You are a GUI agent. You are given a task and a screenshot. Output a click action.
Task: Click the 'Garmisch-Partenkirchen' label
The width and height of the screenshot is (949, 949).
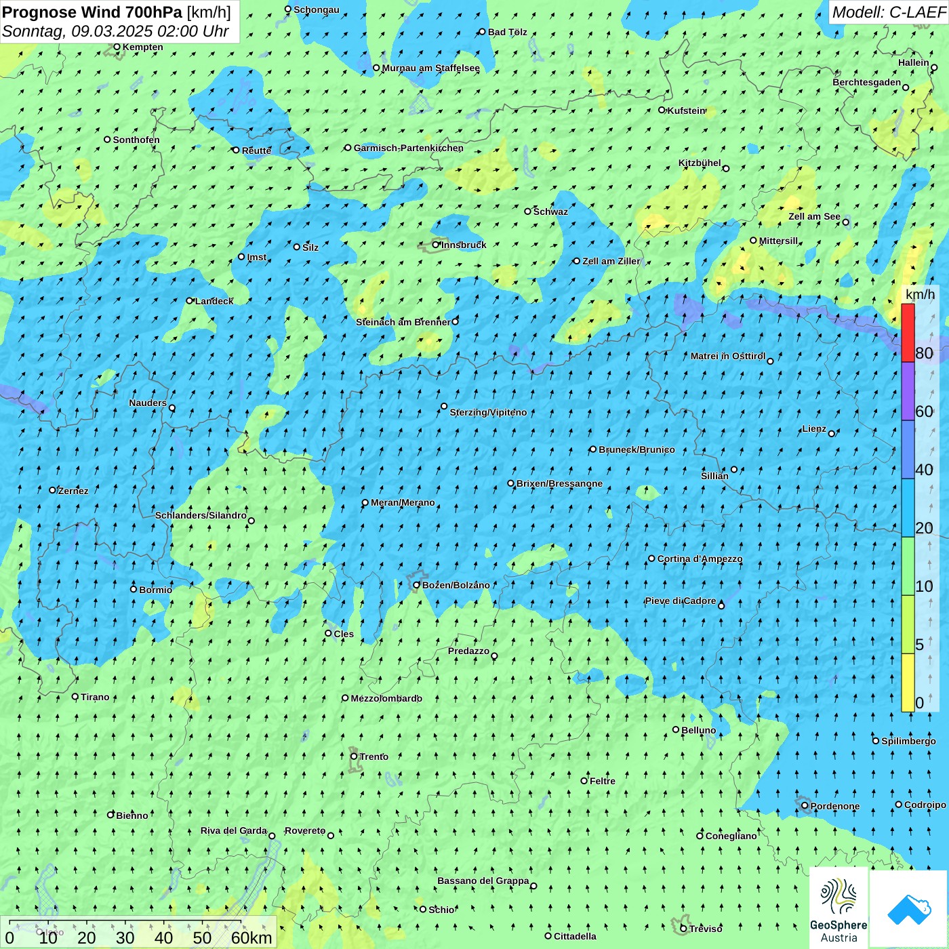point(409,148)
